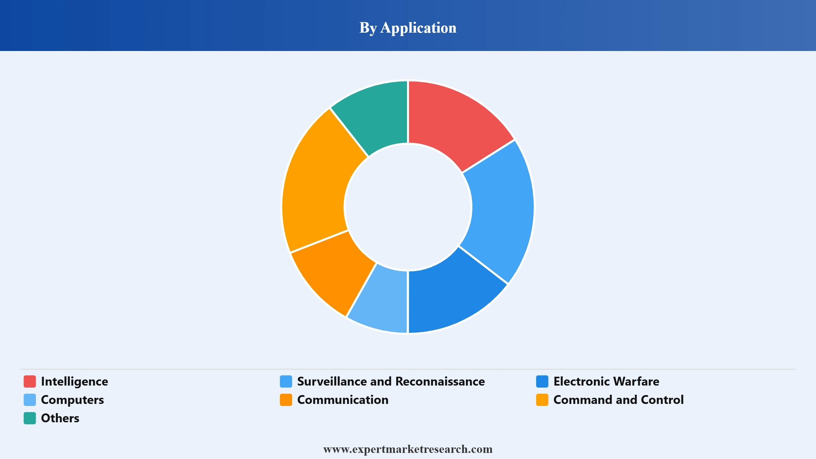Click the orange Communication legend swatch
This screenshot has height=459, width=816.
coord(286,400)
